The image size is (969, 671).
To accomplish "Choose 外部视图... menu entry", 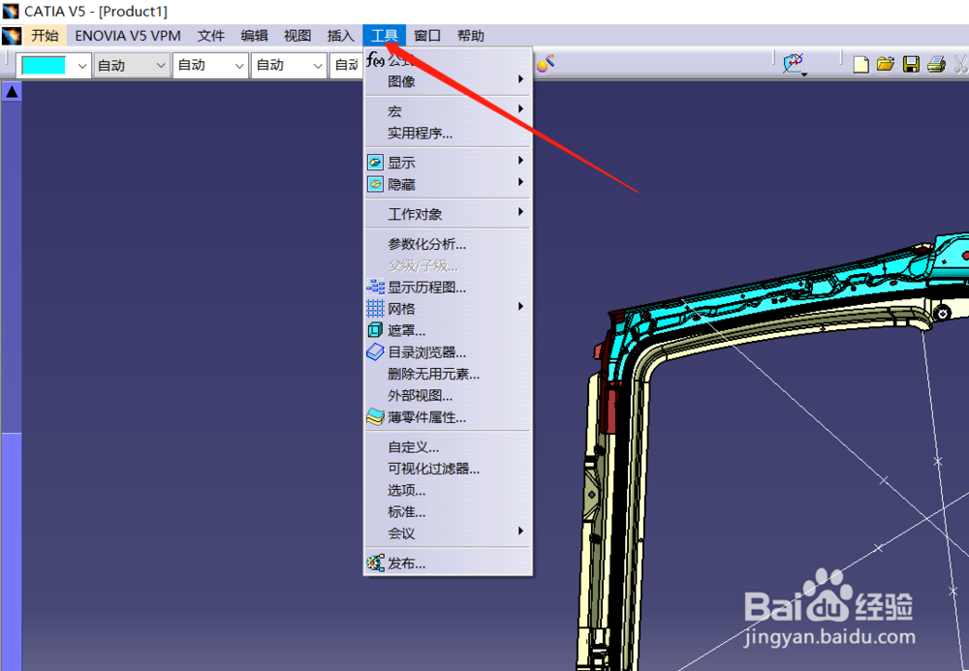I will point(448,396).
